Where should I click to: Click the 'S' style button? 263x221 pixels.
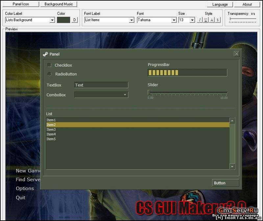218,20
